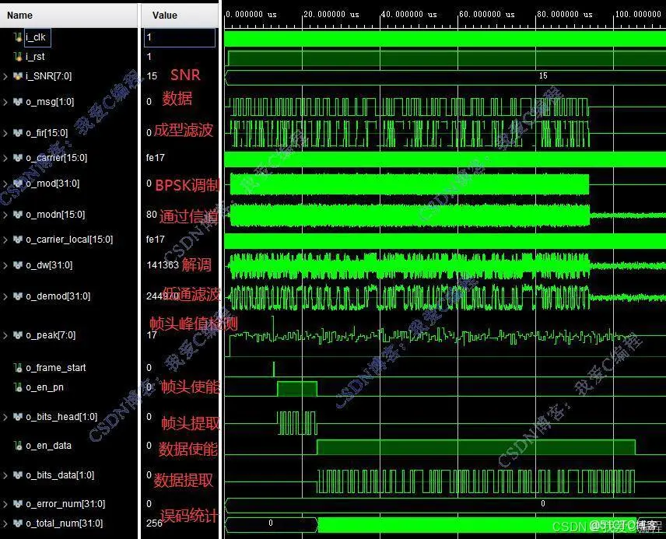
Task: Click the i_SNR[7:0] bus icon
Action: [x=18, y=76]
